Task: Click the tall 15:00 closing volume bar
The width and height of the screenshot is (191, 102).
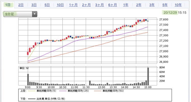Action: [148, 76]
